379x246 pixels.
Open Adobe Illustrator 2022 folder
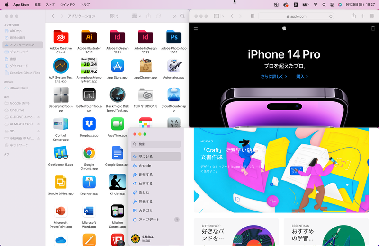[x=89, y=37]
